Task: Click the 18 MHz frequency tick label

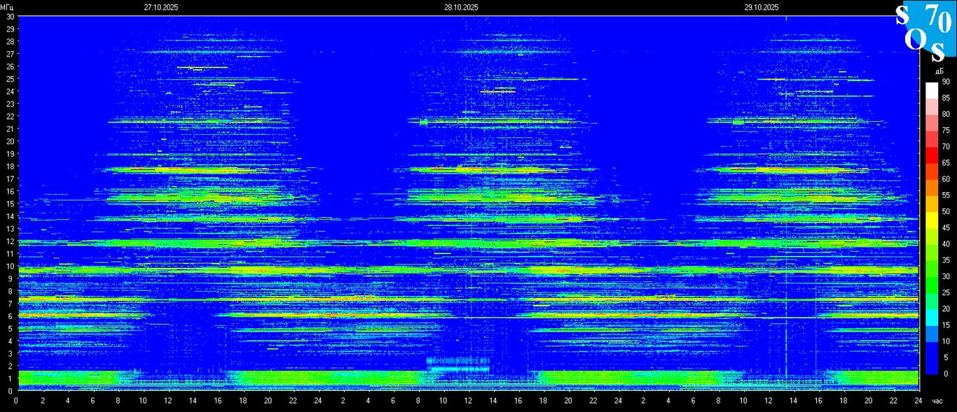Action: 10,166
